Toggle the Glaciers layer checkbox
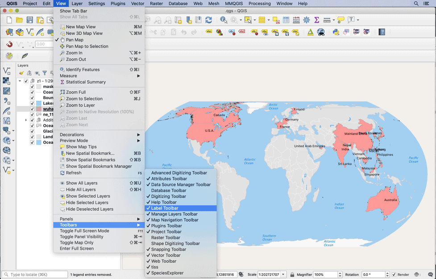The width and height of the screenshot is (436, 279). [x=32, y=131]
